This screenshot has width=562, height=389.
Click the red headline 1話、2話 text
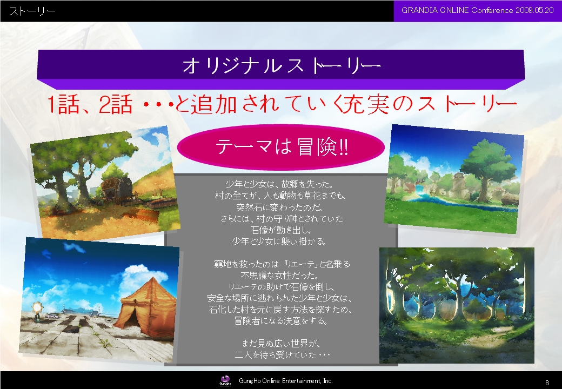pyautogui.click(x=282, y=105)
